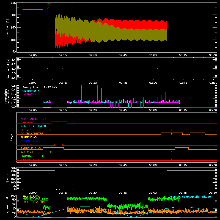Click the BAD_PACKETS label
Image resolution: width=220 pixels, height=220 pixels.
30,159
